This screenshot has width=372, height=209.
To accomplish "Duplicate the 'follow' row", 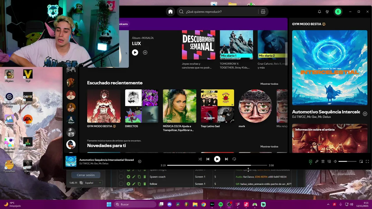I will pyautogui.click(x=139, y=184).
